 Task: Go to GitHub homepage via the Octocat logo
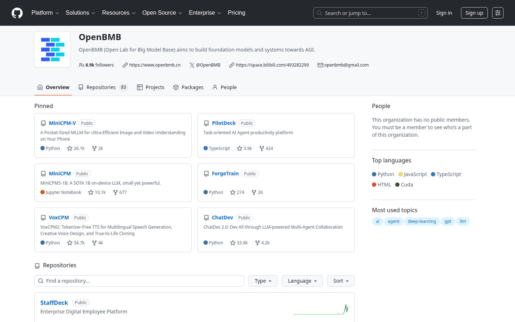click(x=17, y=13)
